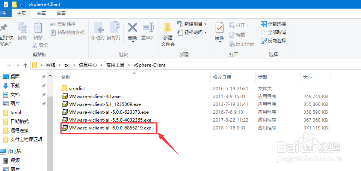Click the vjredist folder icon
Screen dimensions: 361x171
[65, 88]
